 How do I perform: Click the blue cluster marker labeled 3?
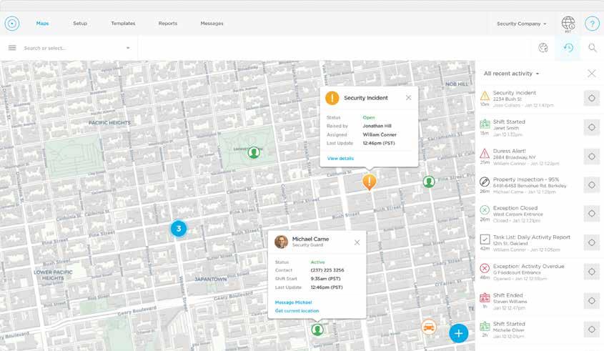(x=179, y=229)
